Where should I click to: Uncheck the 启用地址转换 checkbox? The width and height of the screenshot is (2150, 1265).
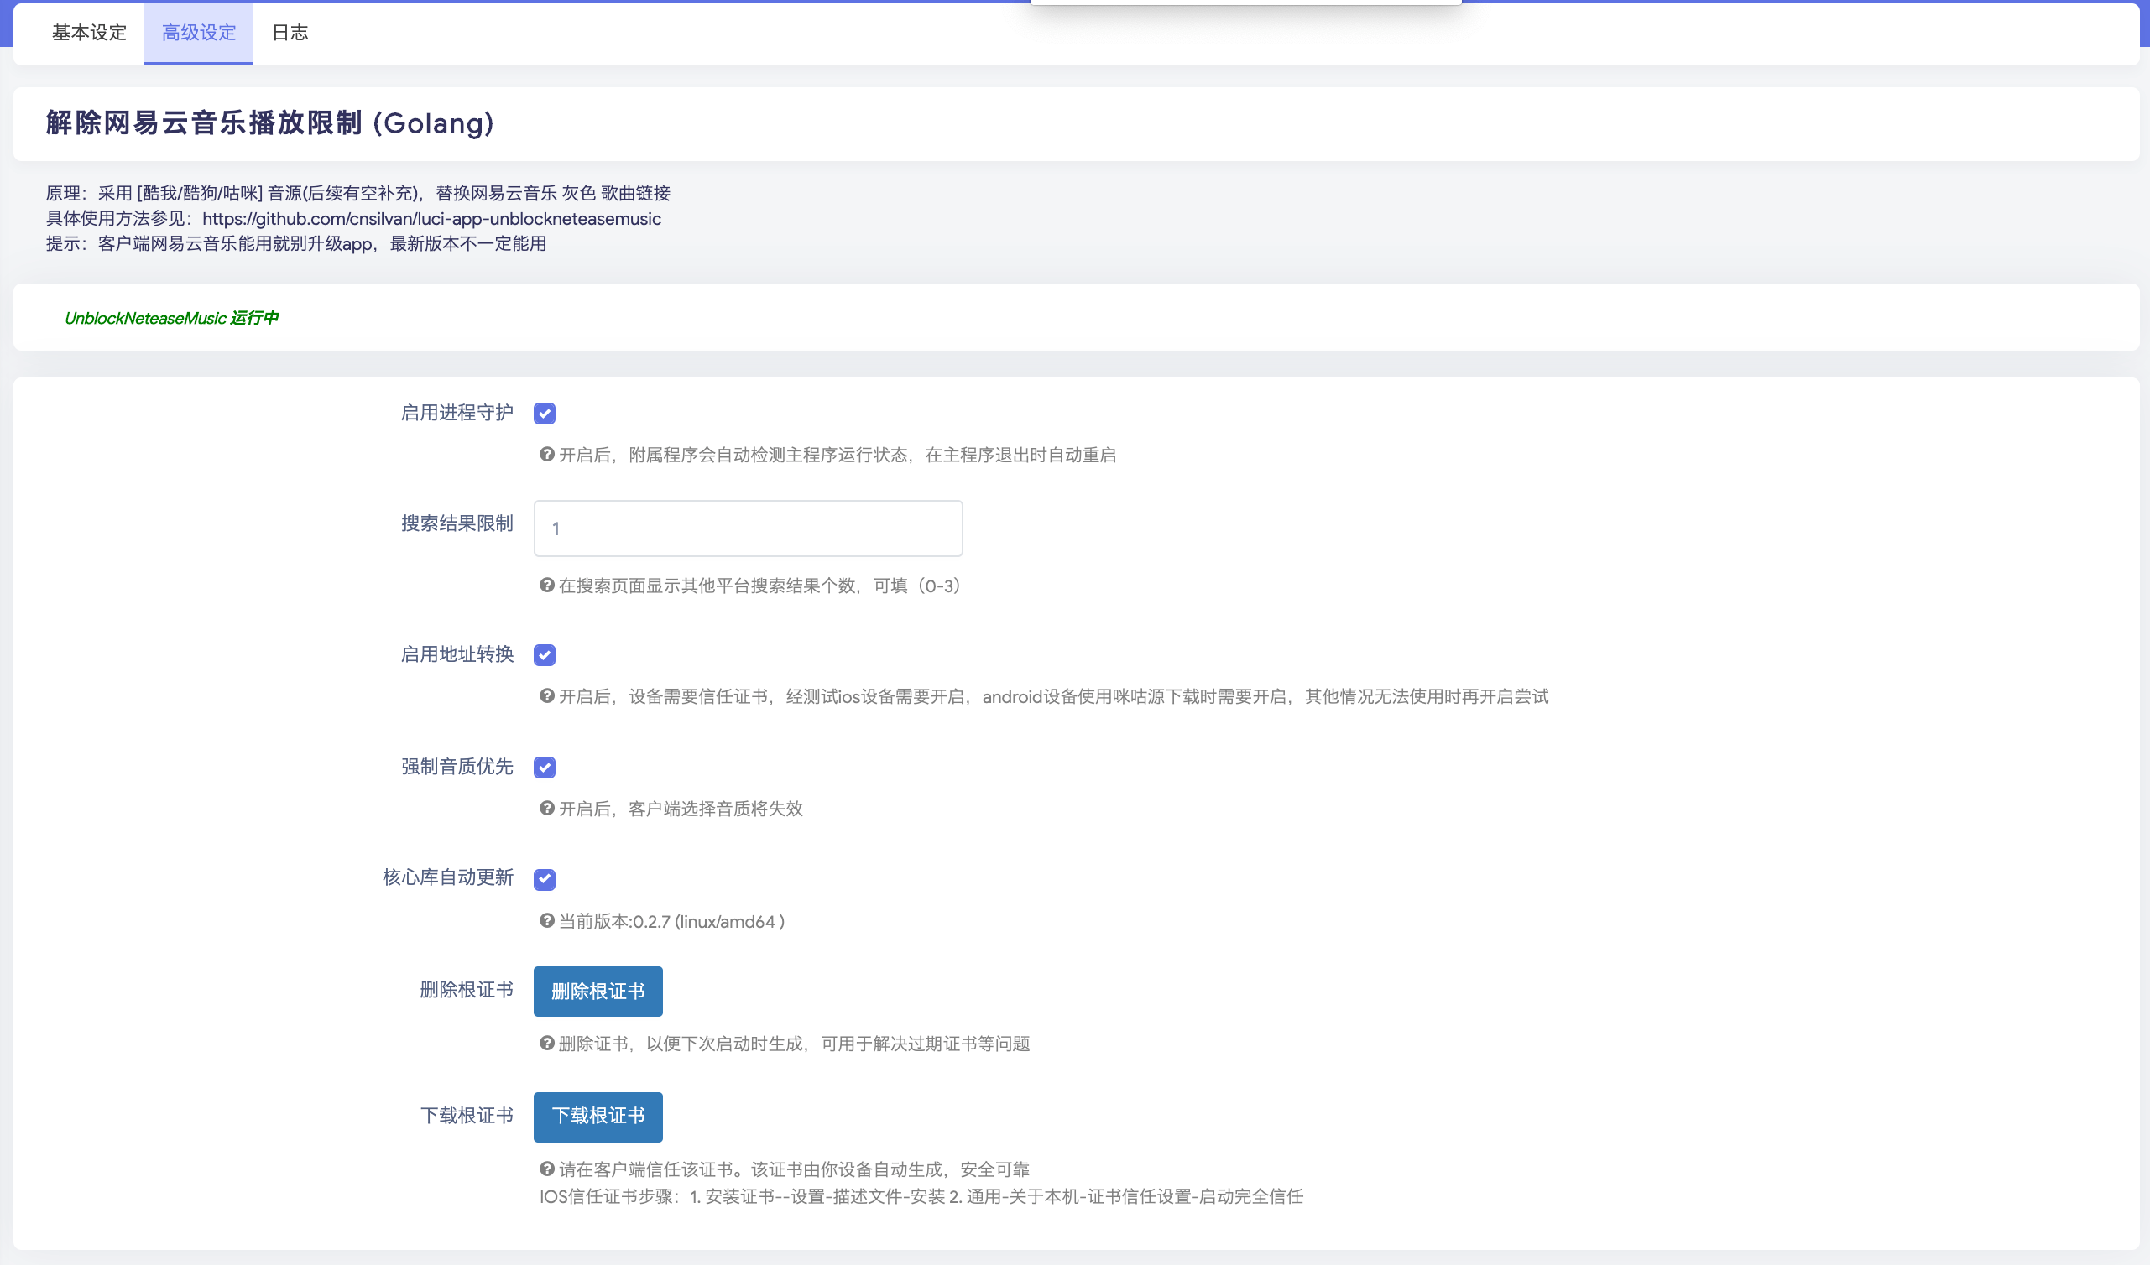[x=545, y=655]
